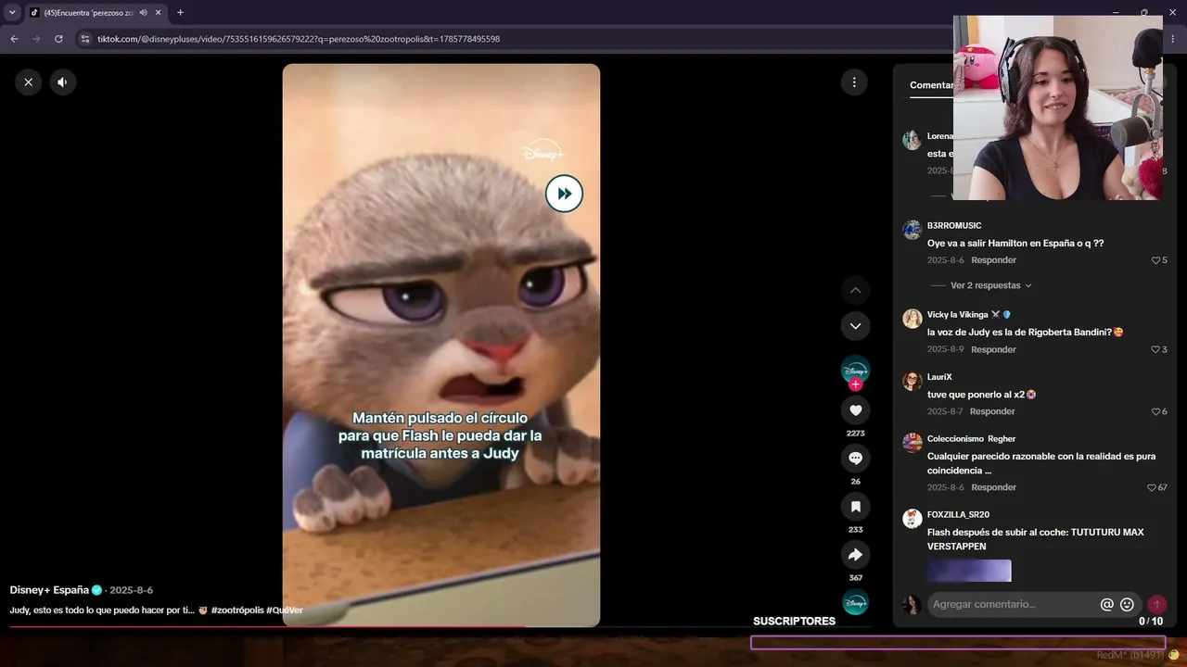Open comments via the speech bubble icon
The image size is (1187, 667).
[855, 459]
